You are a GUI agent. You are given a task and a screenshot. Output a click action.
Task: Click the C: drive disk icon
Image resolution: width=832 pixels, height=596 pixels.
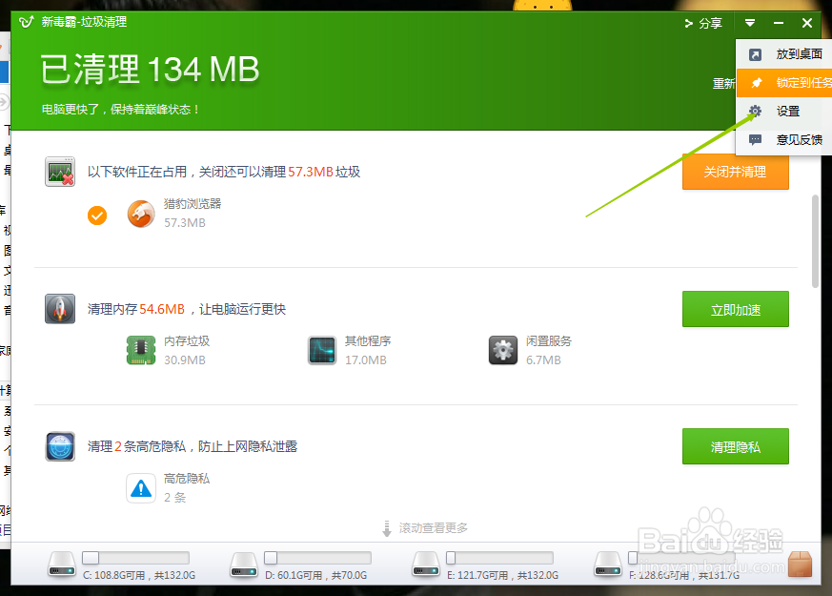[62, 565]
